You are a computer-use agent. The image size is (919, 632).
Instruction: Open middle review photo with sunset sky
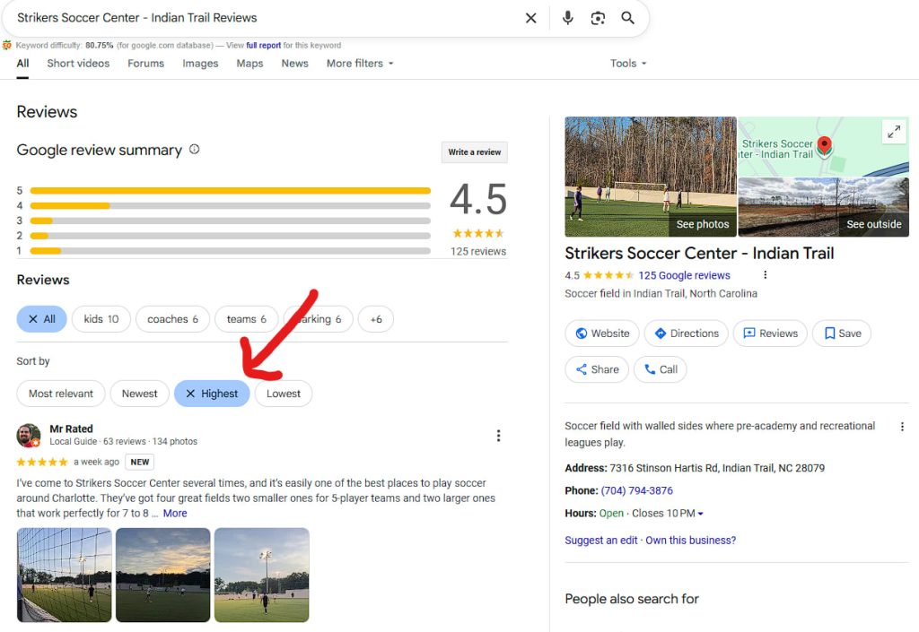[163, 575]
